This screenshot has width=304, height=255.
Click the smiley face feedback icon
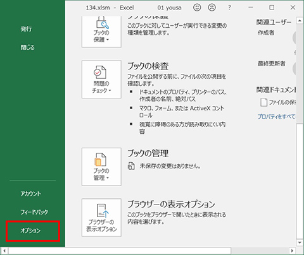197,8
